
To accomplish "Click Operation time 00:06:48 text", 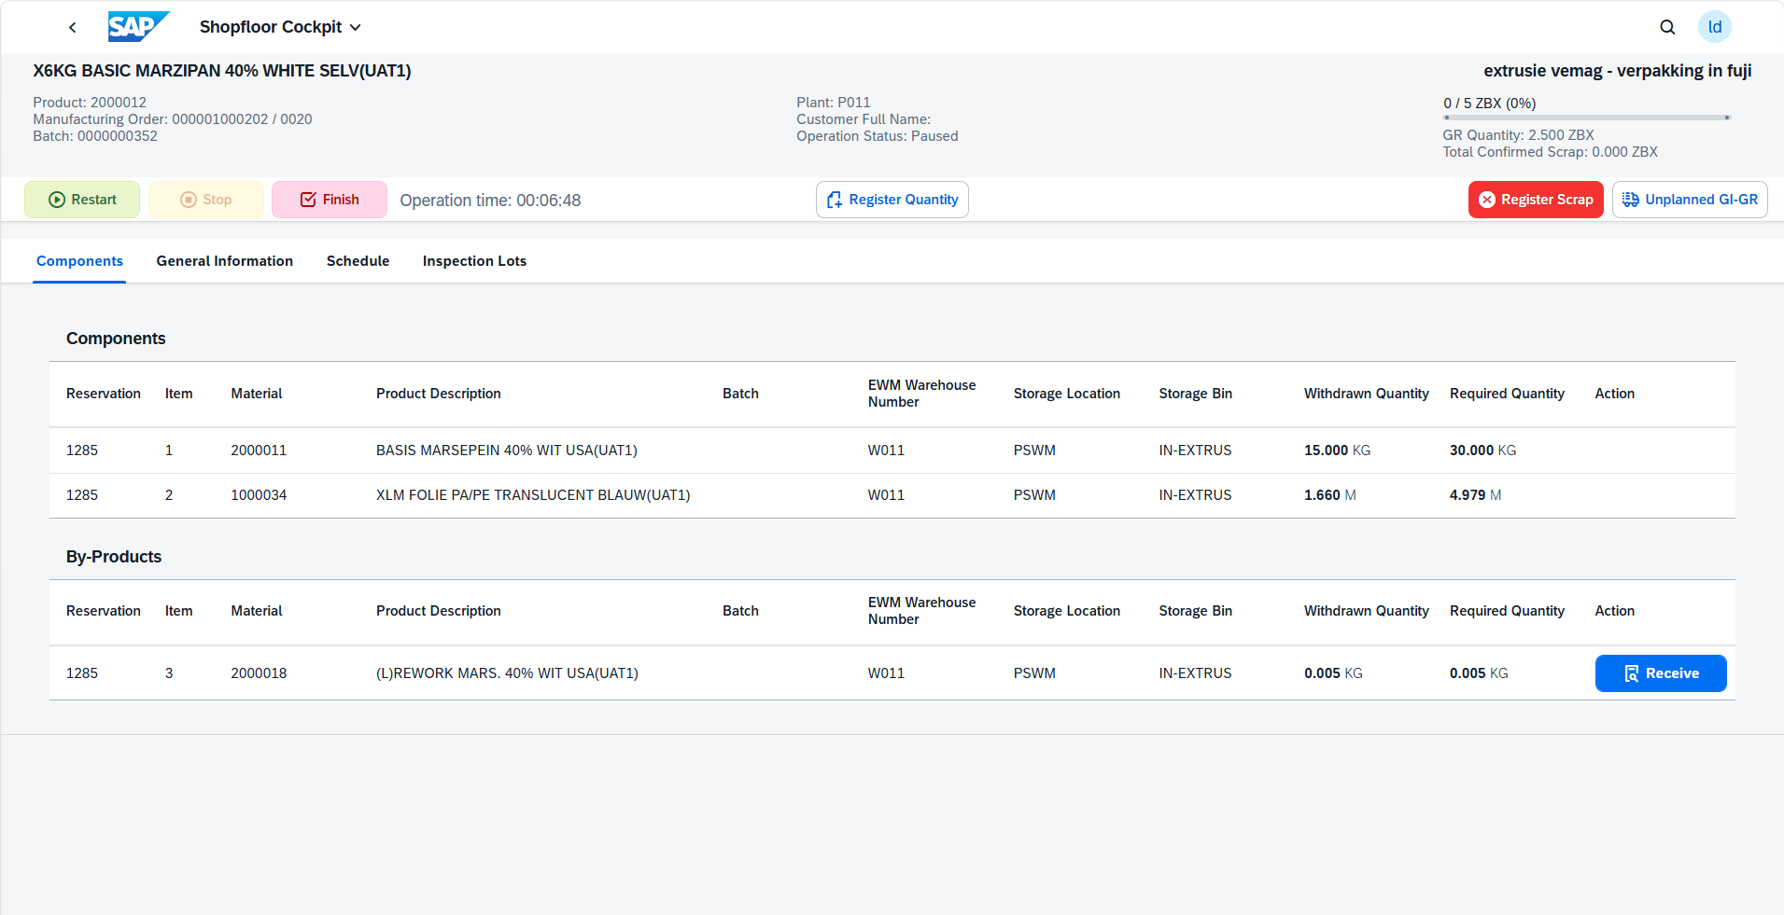I will (490, 201).
